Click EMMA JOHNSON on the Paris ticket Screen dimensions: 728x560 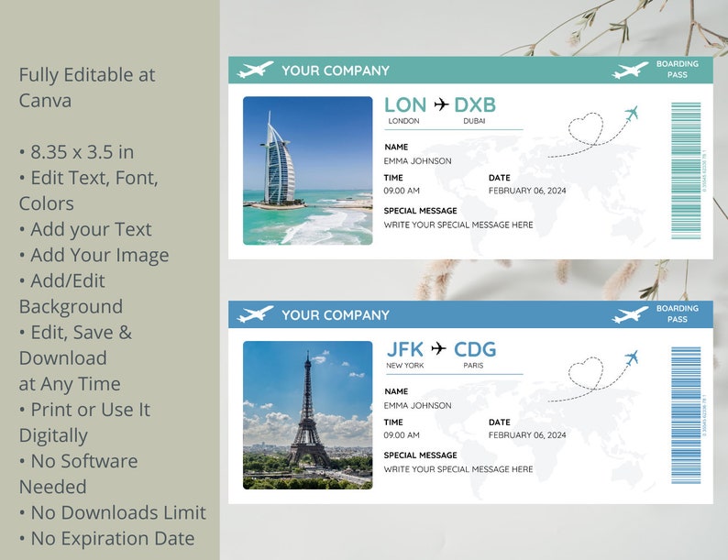coord(417,405)
